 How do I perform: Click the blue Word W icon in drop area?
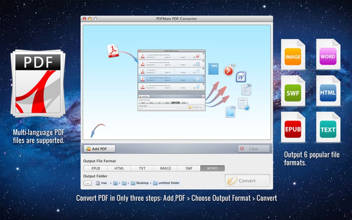pyautogui.click(x=241, y=77)
